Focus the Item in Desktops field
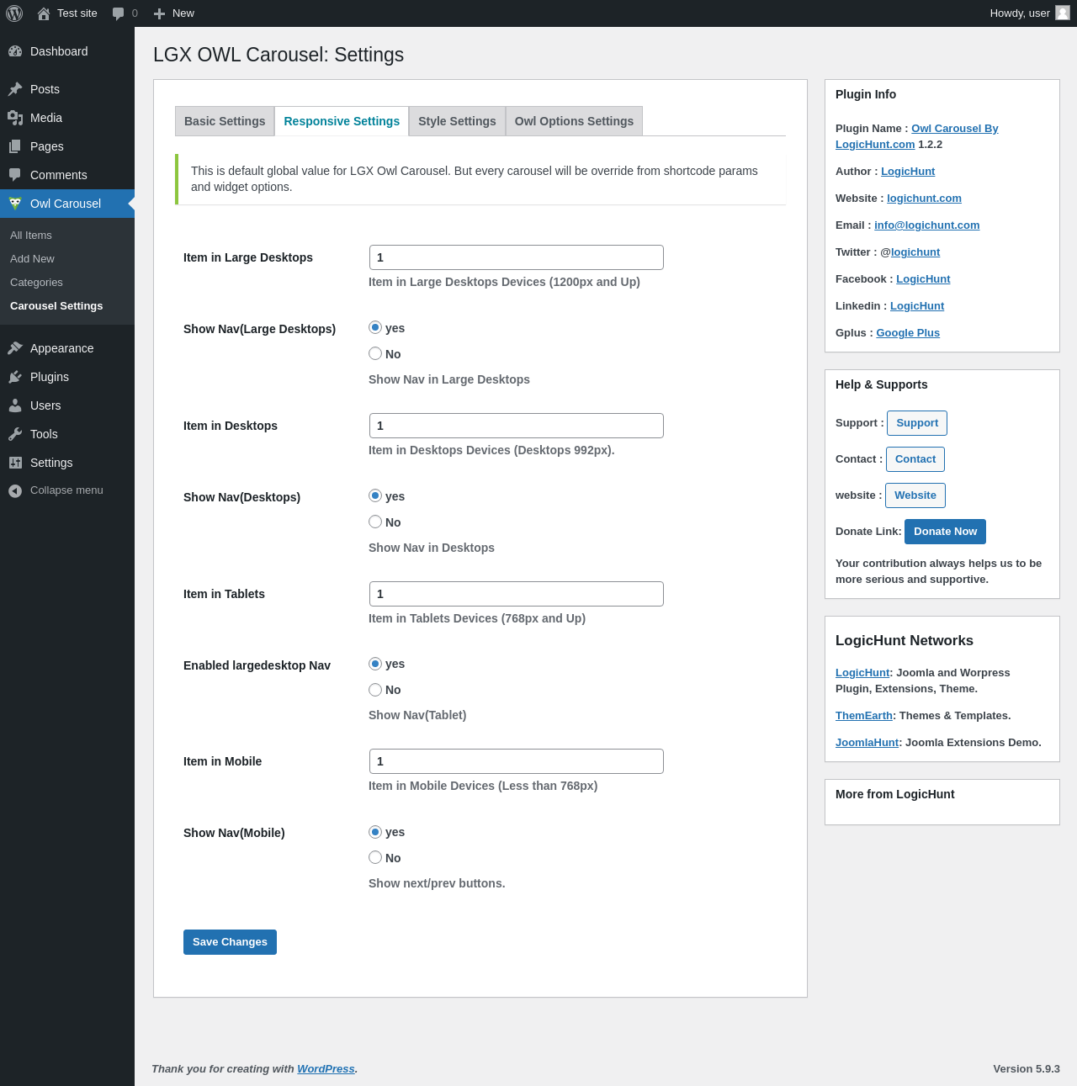Image resolution: width=1077 pixels, height=1086 pixels. tap(517, 426)
